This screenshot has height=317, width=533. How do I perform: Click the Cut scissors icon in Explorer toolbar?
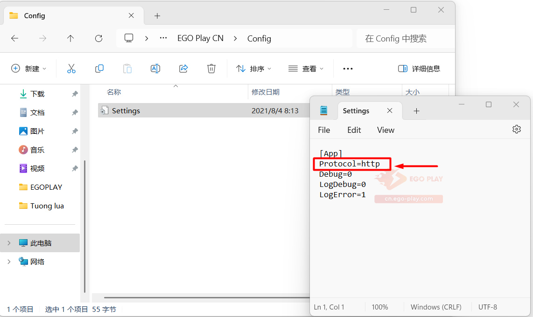pos(71,69)
